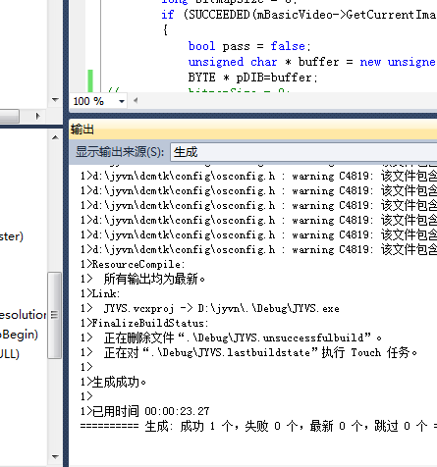Click the lower left panel vertical scrollbar thumb
This screenshot has height=467, width=437.
[x=54, y=315]
